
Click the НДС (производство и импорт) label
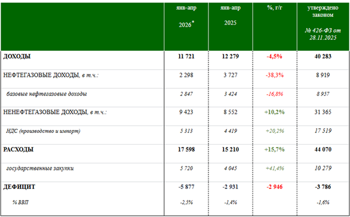coord(43,131)
